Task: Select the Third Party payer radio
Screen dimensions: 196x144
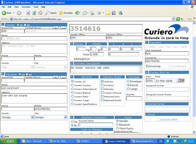Action: pyautogui.click(x=118, y=128)
